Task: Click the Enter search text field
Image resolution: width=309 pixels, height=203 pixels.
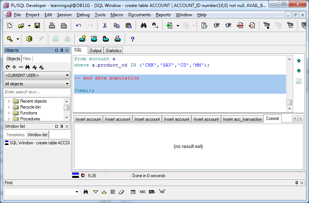Action: coord(37,92)
